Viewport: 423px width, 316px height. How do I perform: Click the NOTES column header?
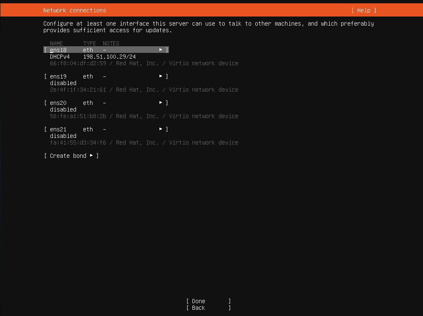click(111, 43)
